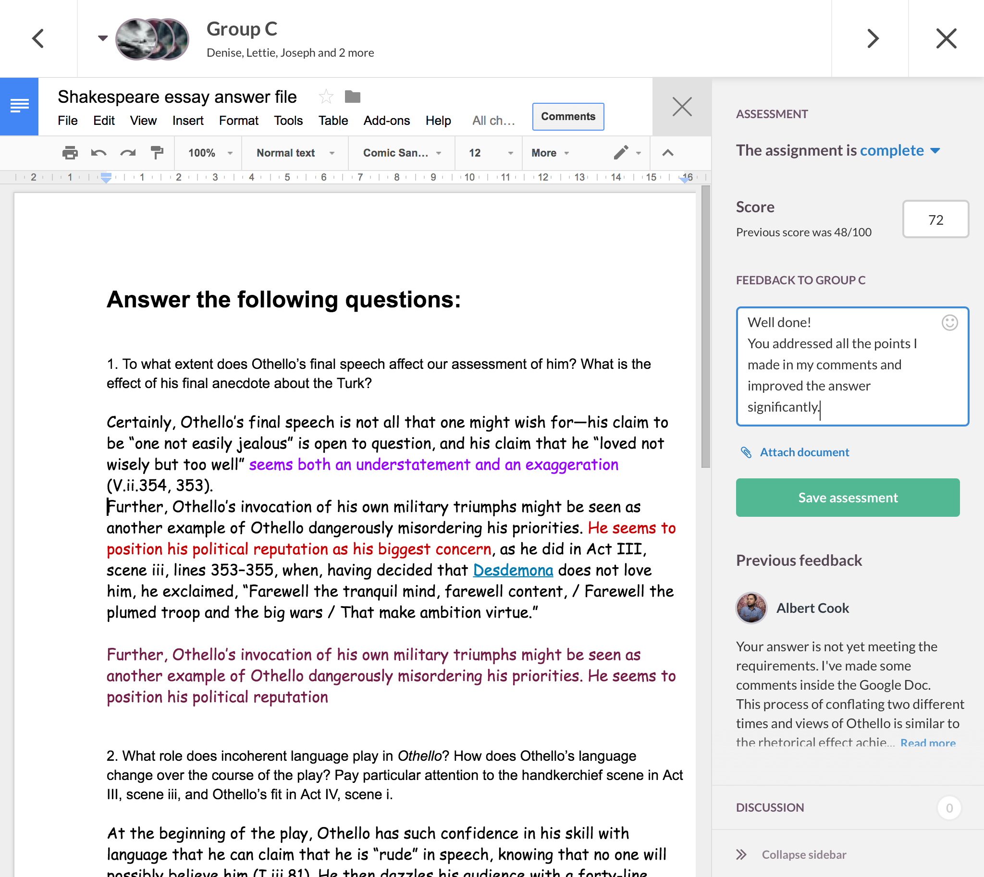Open the zoom 100% dropdown
Viewport: 984px width, 877px height.
(x=209, y=153)
